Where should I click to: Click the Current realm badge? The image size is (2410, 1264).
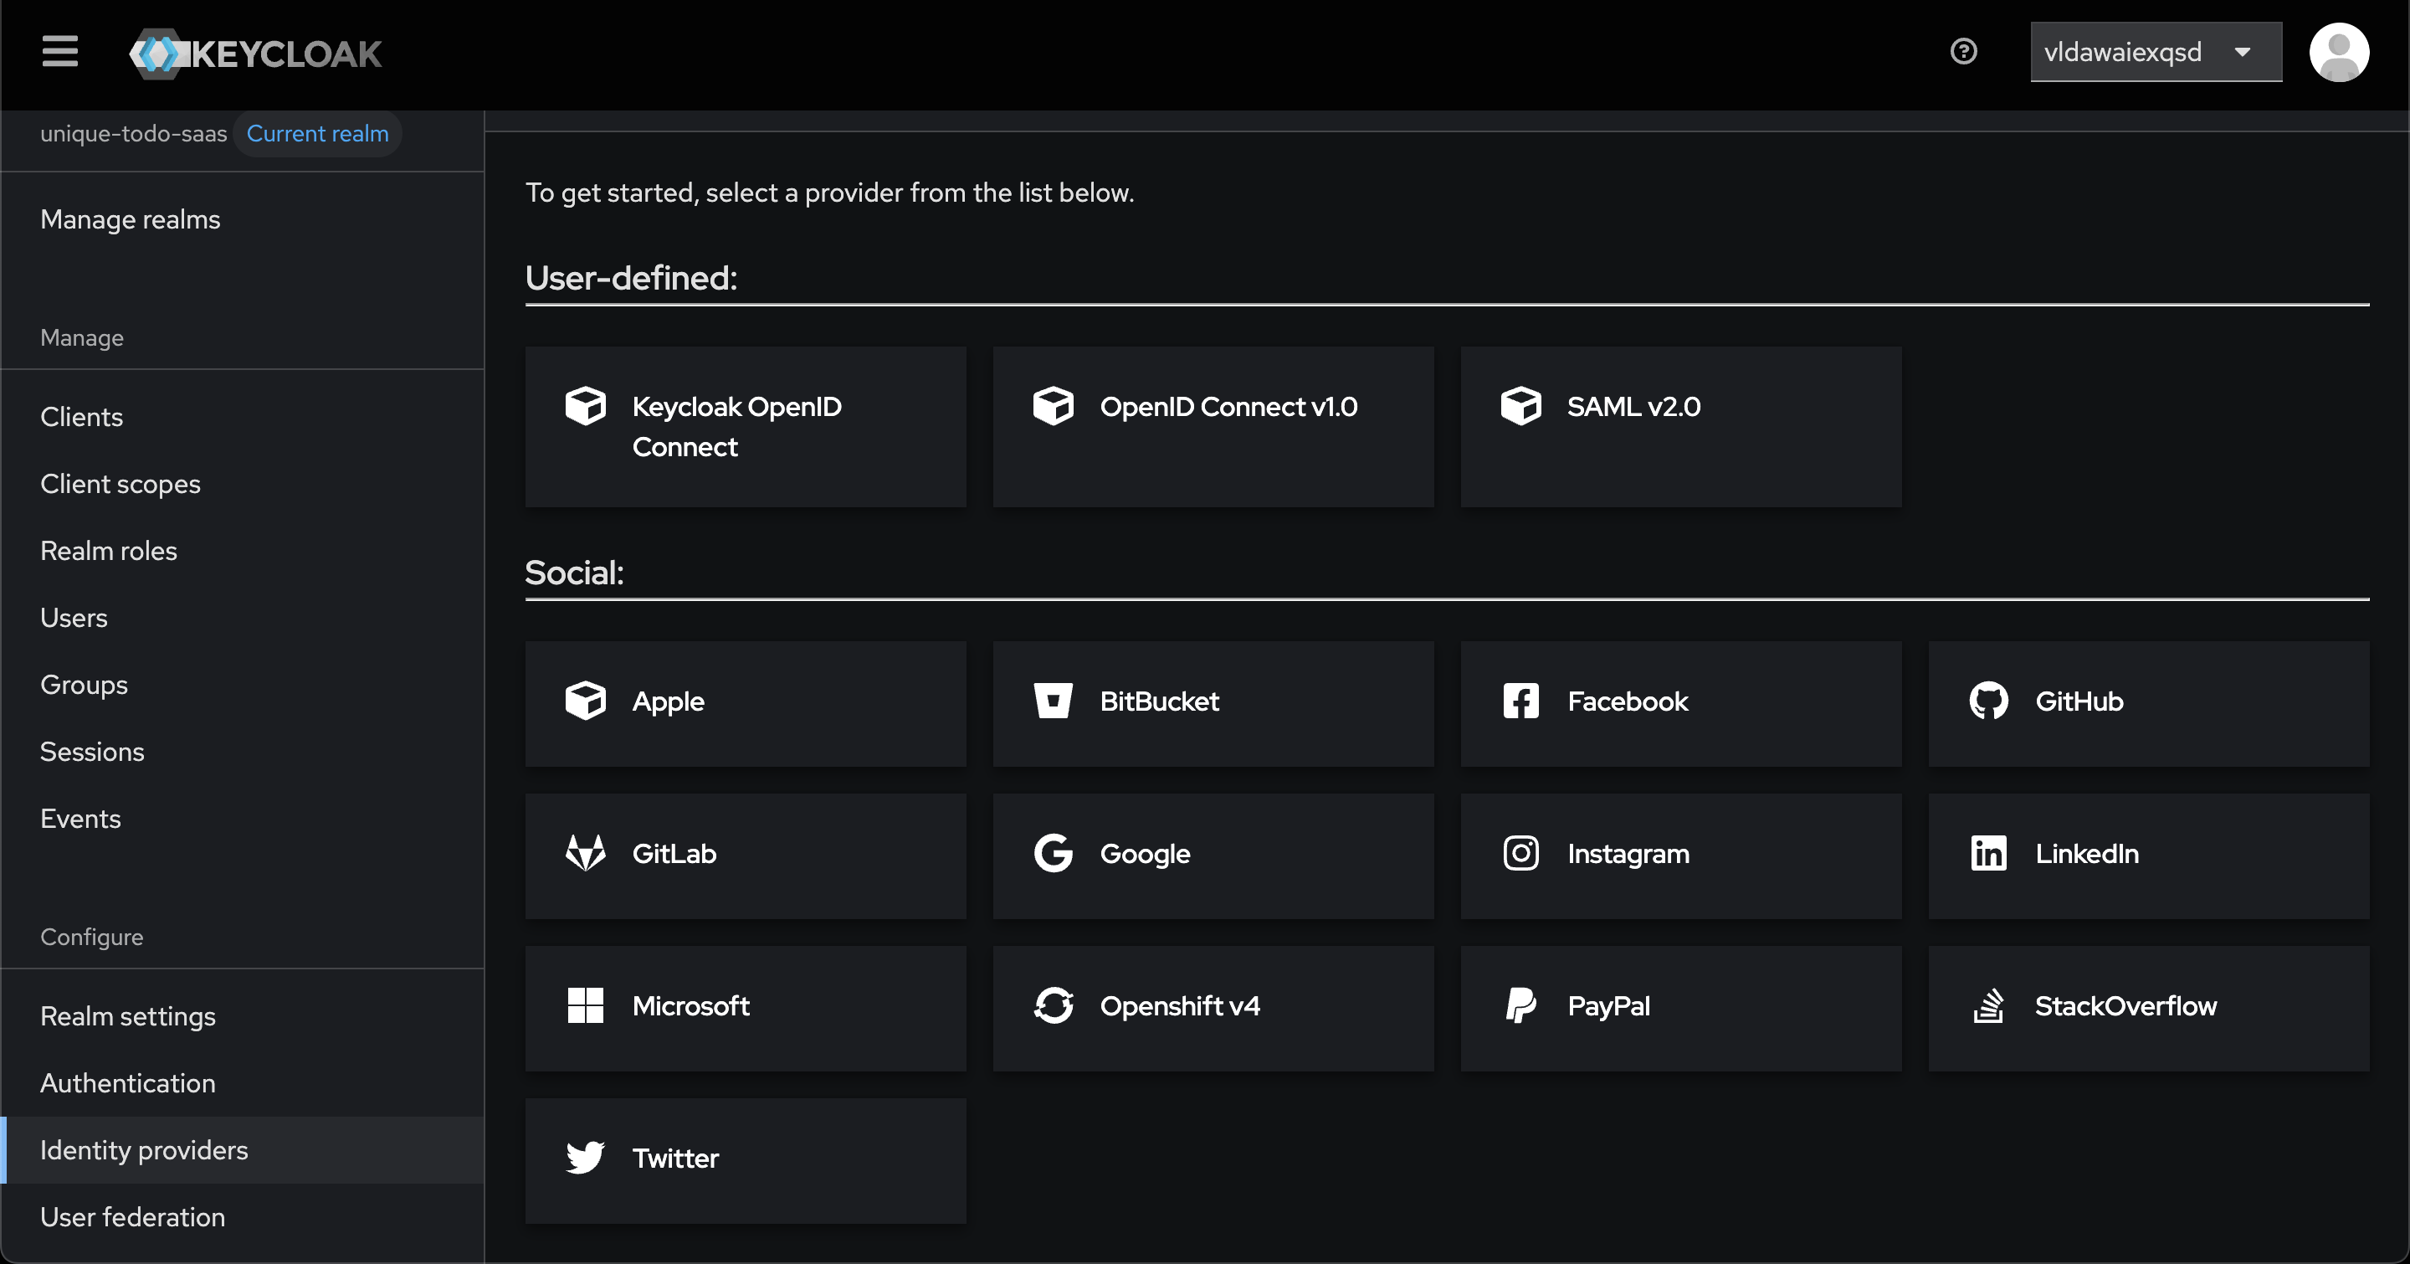point(317,133)
